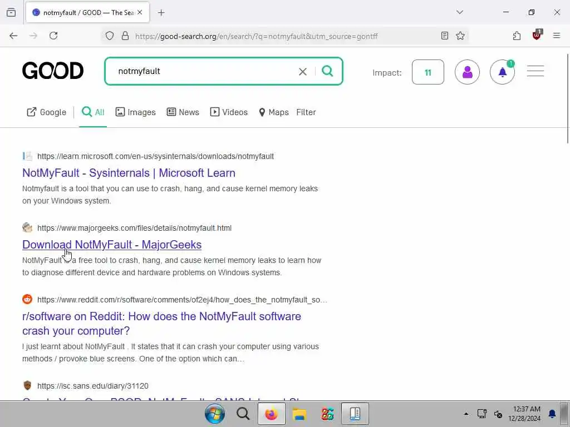
Task: Open GOOD hamburger menu
Action: [x=535, y=71]
